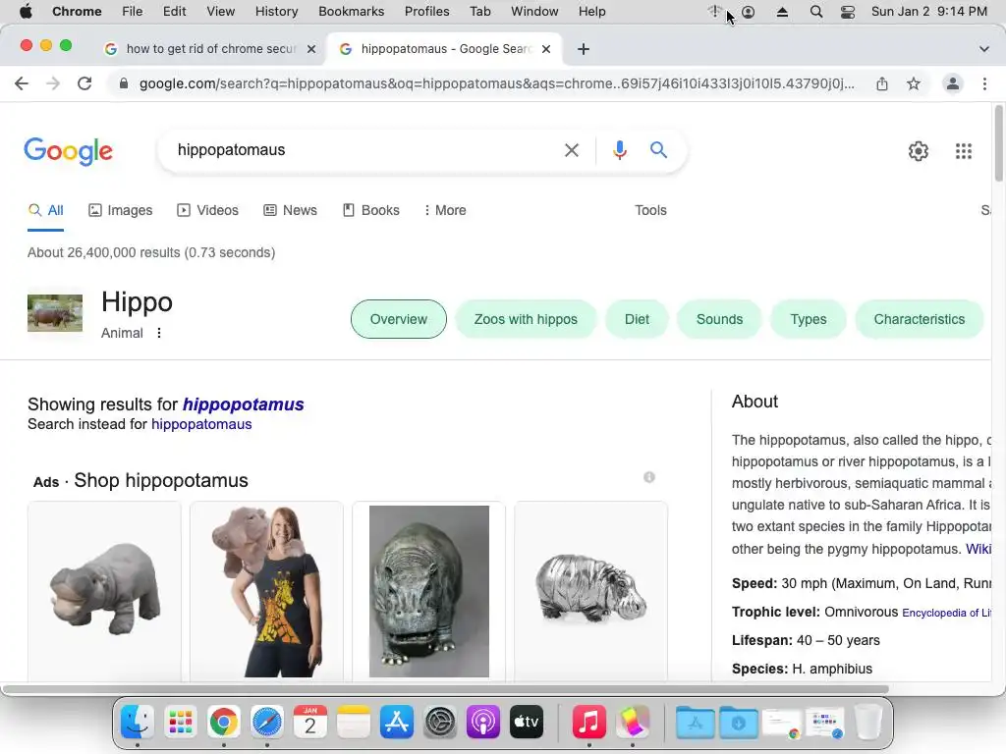
Task: Select the Characteristics chip
Action: point(919,319)
